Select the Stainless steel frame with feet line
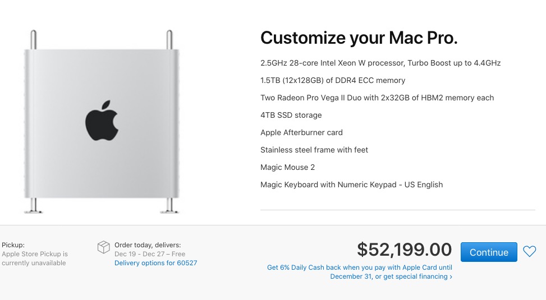Image resolution: width=546 pixels, height=300 pixels. tap(314, 150)
